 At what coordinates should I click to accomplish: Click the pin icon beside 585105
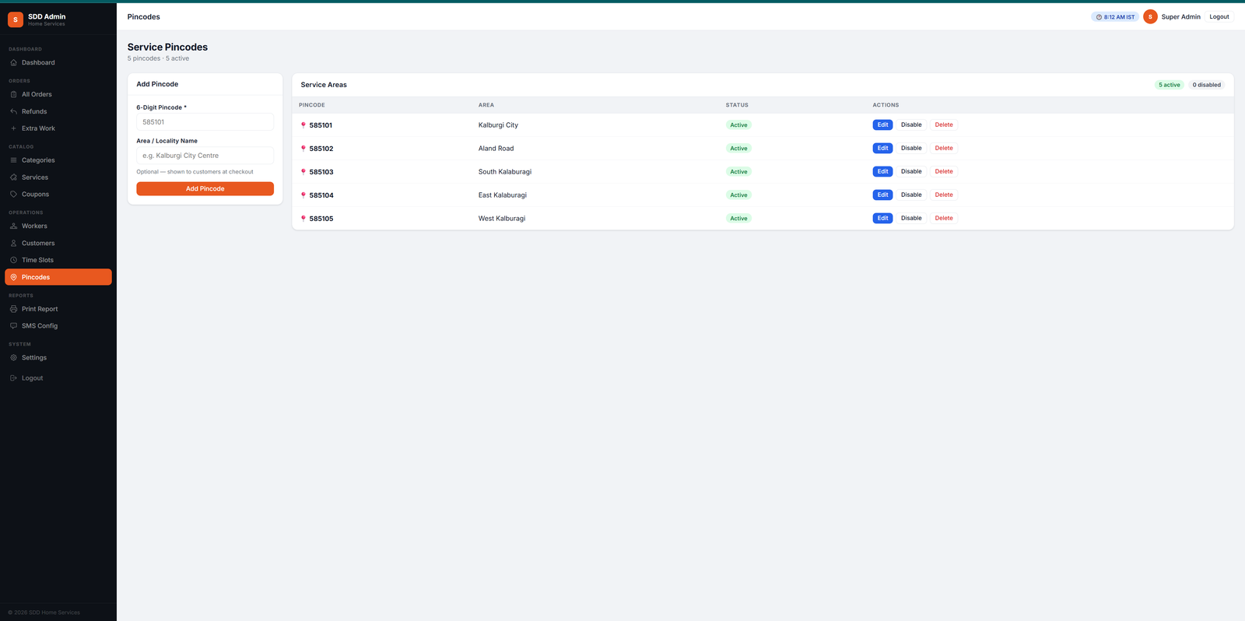click(303, 219)
